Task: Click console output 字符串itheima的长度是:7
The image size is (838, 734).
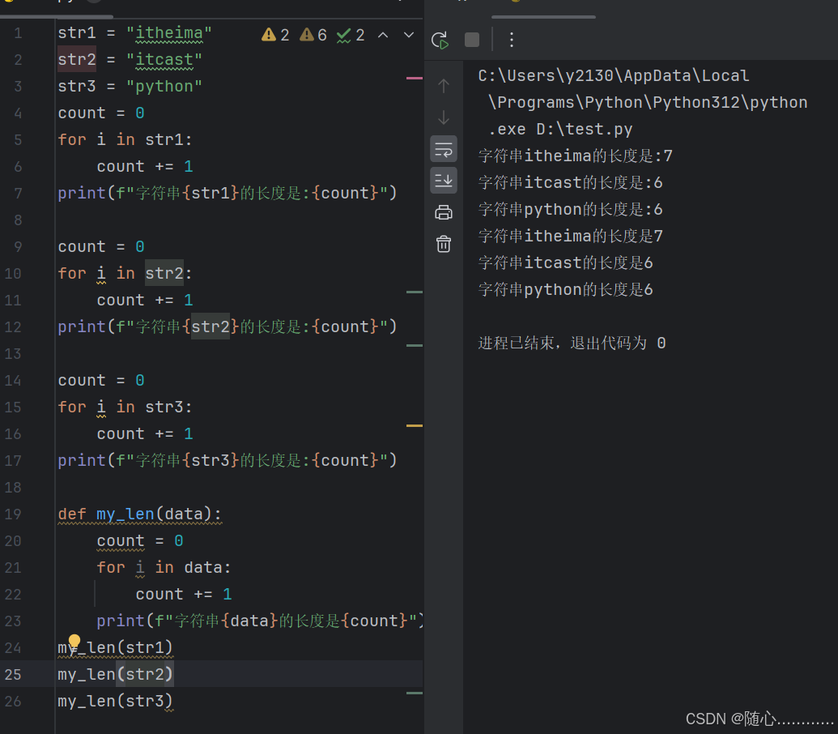Action: coord(576,156)
